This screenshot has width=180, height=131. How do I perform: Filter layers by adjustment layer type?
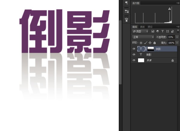[x=157, y=31]
